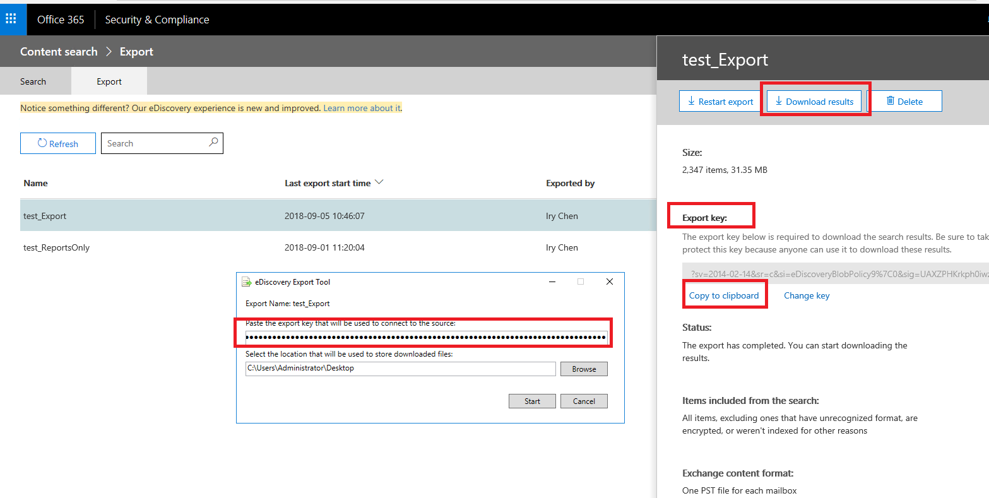Click the Delete export button

click(x=904, y=101)
